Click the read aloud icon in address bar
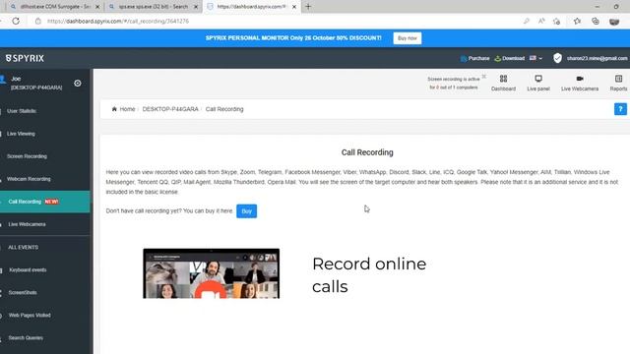This screenshot has height=354, width=630. point(541,21)
